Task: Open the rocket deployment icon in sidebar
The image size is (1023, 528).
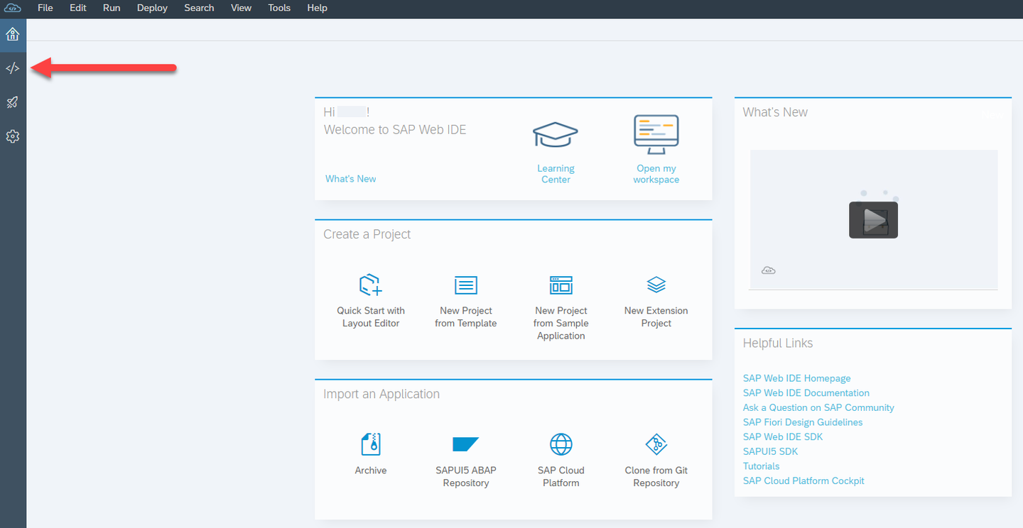Action: pyautogui.click(x=13, y=102)
